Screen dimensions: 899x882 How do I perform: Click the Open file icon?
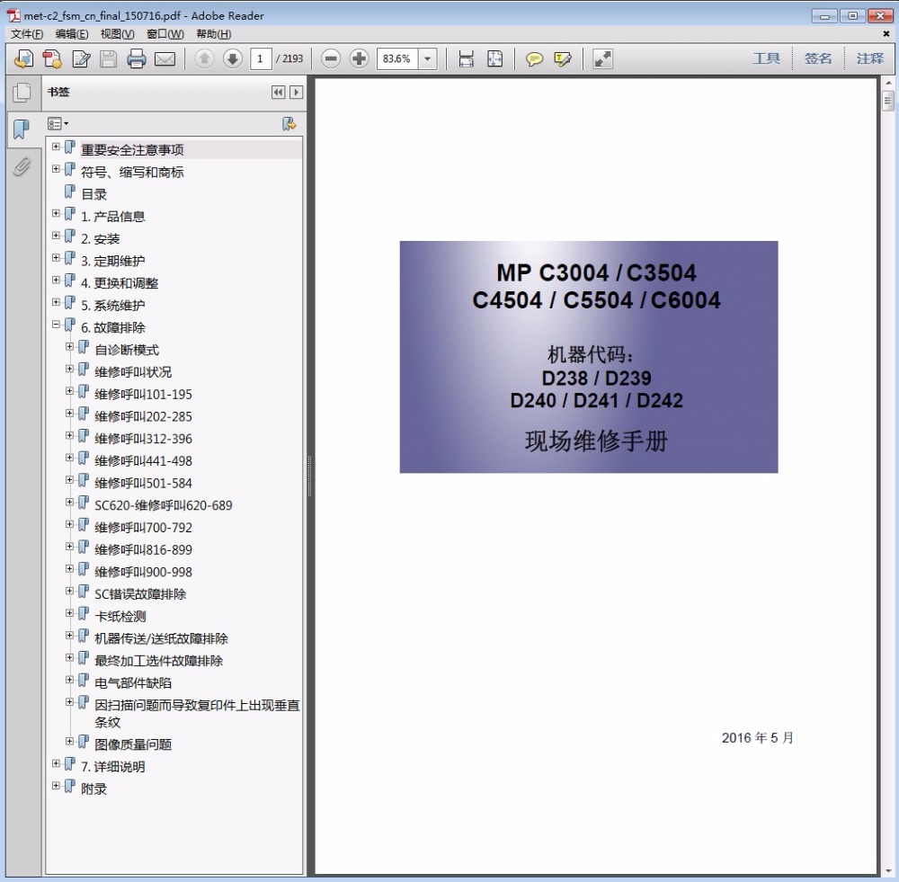tap(24, 59)
